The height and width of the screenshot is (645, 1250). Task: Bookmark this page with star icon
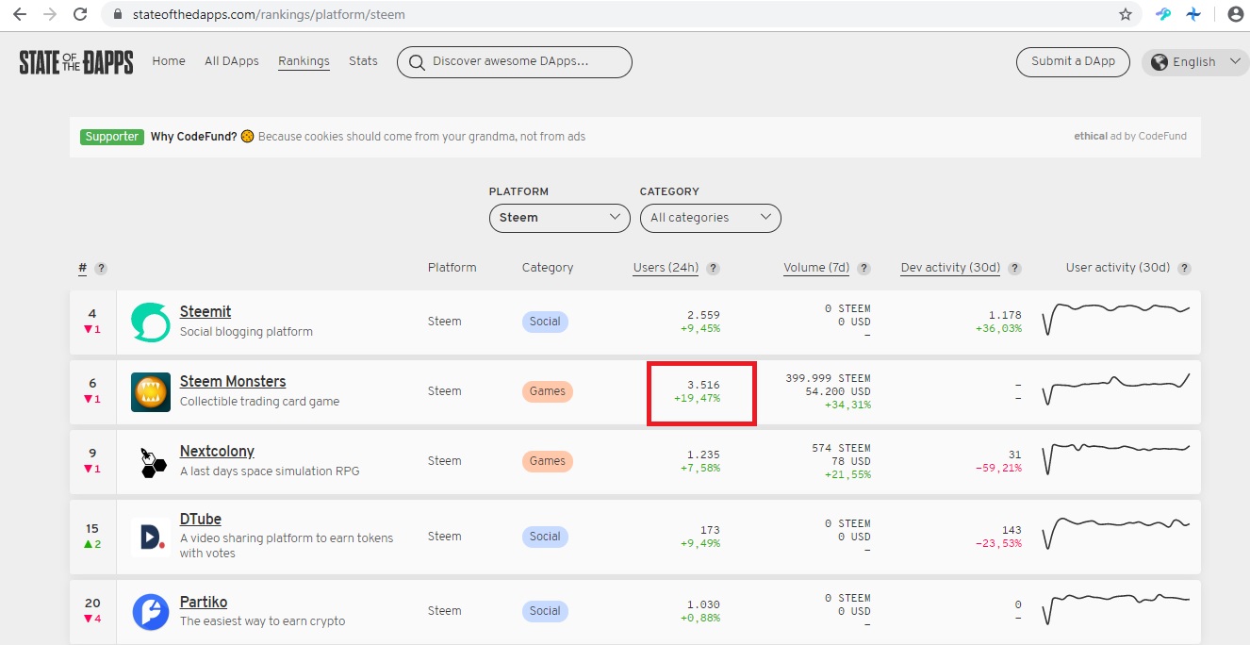tap(1126, 14)
